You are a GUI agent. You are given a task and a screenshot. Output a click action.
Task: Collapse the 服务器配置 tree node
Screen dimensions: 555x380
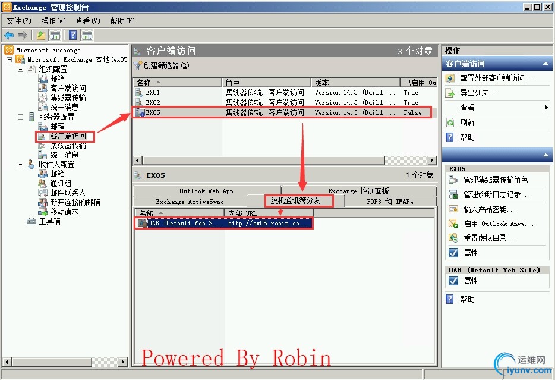pos(21,117)
